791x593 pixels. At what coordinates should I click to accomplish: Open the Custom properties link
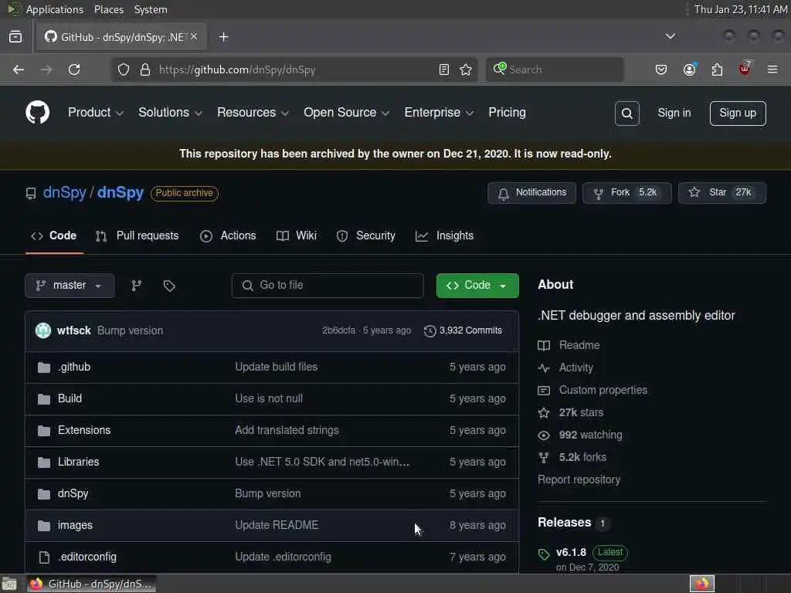(592, 390)
